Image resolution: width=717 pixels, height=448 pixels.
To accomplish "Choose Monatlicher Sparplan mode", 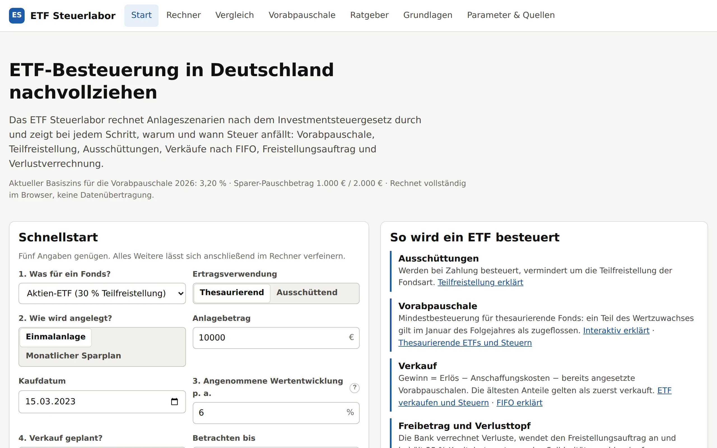I will coord(73,356).
